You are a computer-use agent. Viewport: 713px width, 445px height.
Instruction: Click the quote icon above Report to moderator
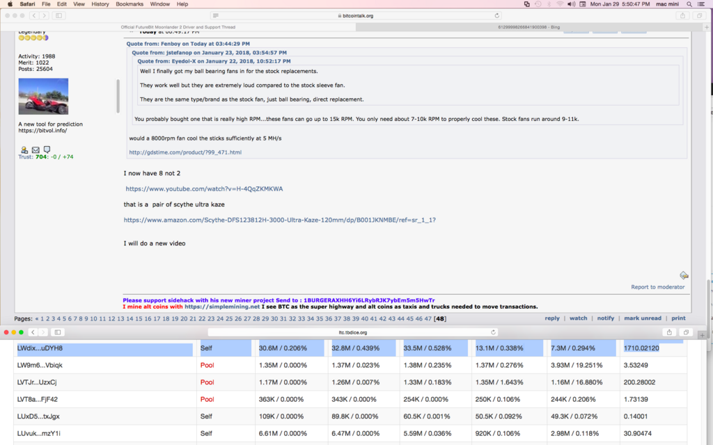pos(684,275)
